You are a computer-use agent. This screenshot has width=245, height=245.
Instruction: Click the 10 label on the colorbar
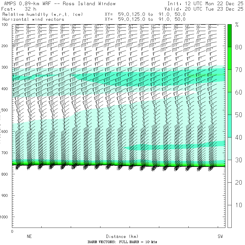[238, 205]
